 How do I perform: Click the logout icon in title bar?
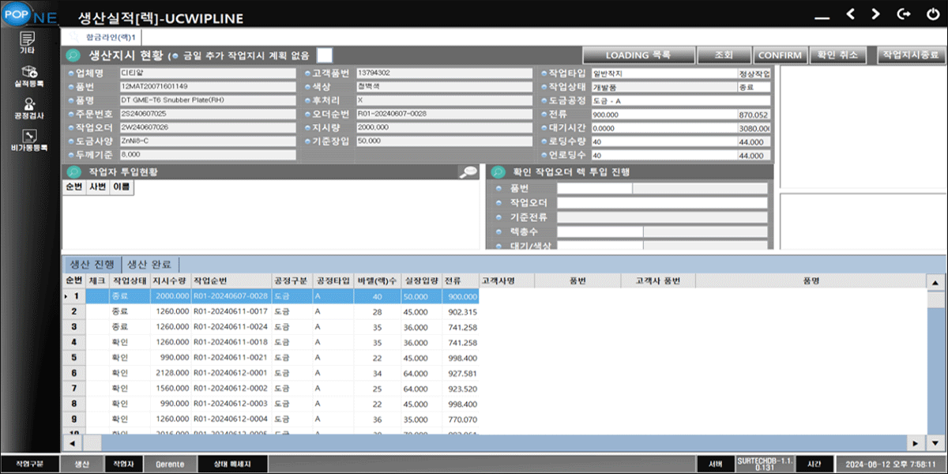tap(902, 14)
